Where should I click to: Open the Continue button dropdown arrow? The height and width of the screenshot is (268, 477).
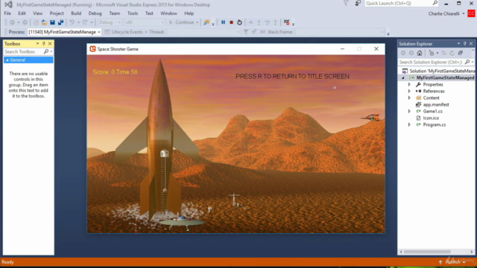pos(197,22)
